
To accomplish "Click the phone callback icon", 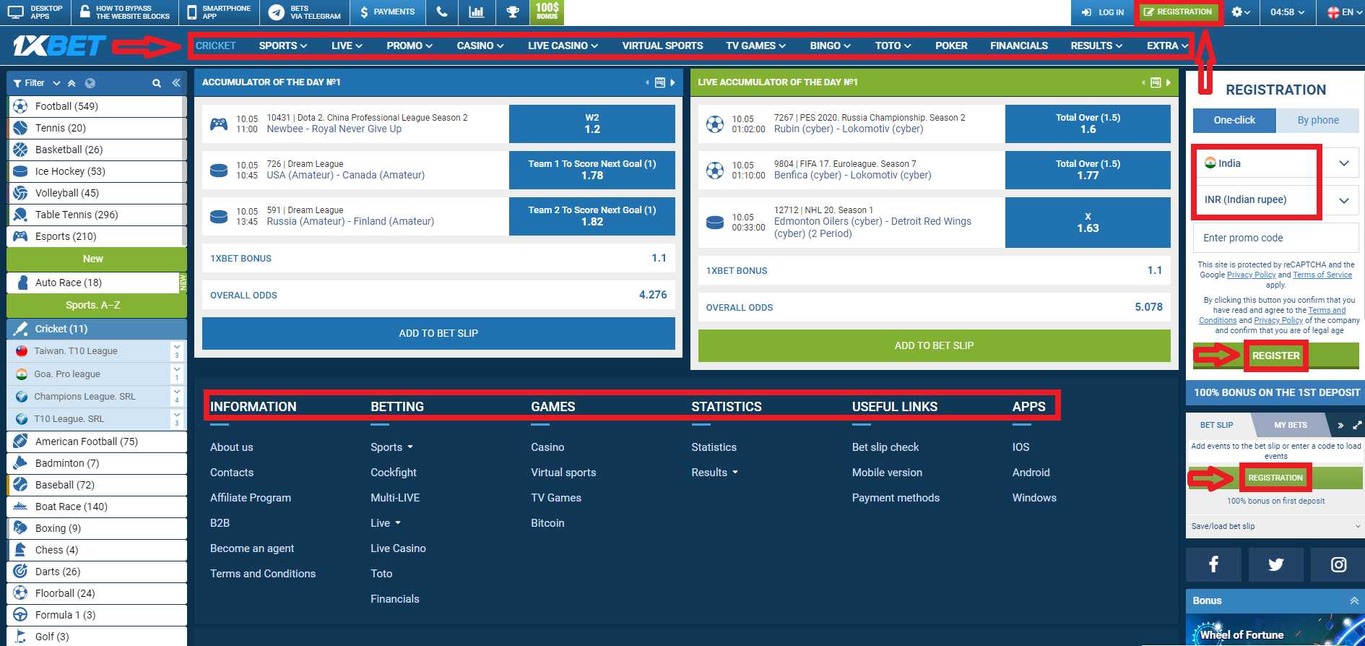I will point(442,12).
